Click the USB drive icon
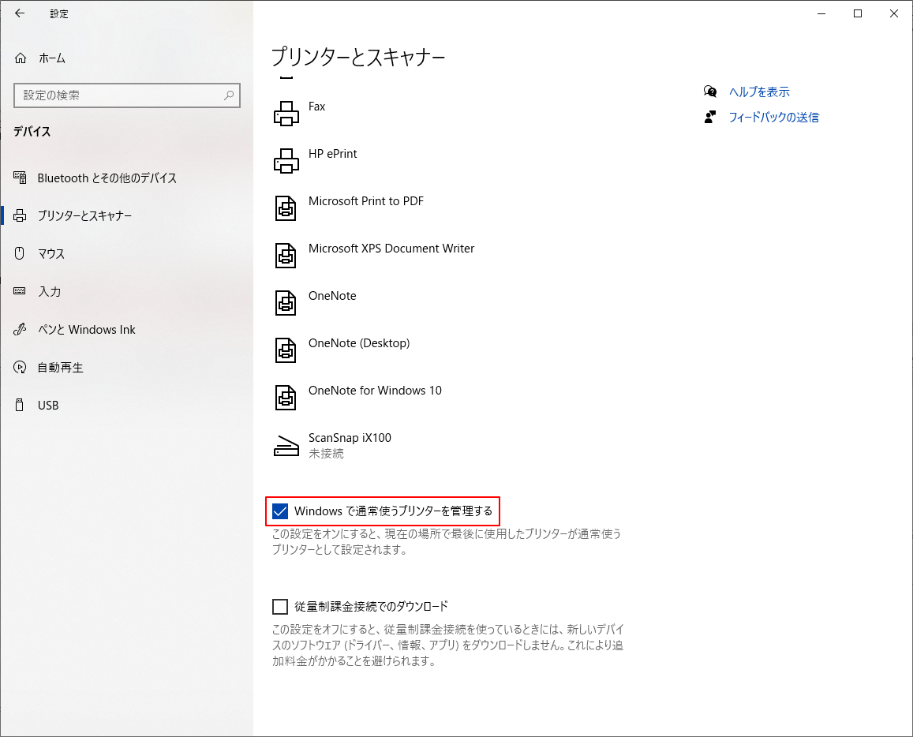 tap(20, 405)
